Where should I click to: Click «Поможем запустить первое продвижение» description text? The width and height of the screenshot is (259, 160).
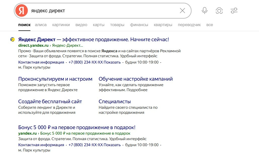click(x=48, y=87)
